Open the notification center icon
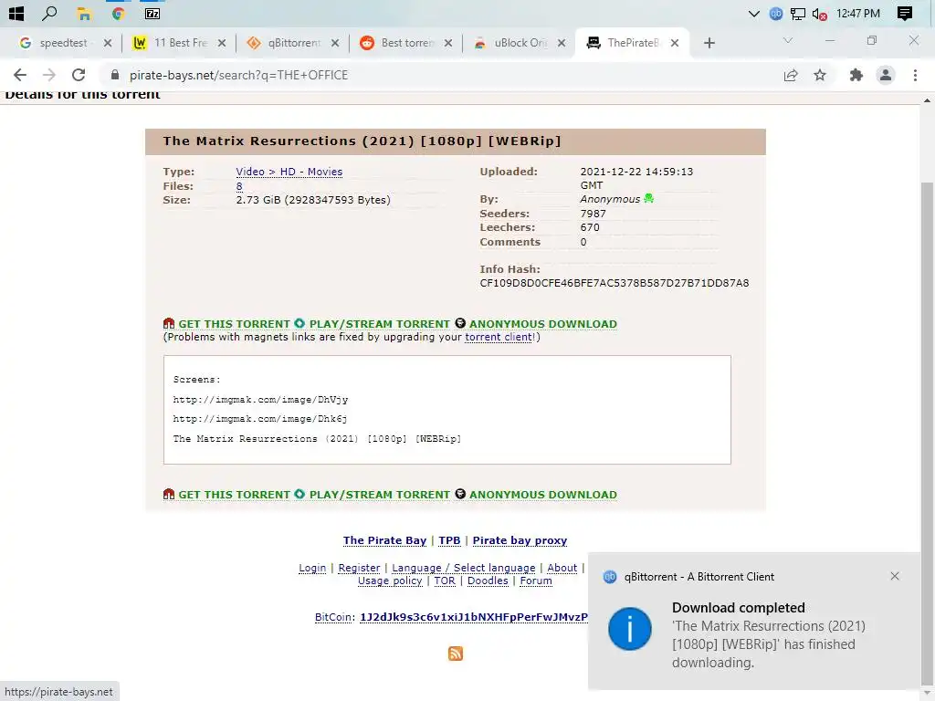This screenshot has width=935, height=701. pyautogui.click(x=905, y=14)
